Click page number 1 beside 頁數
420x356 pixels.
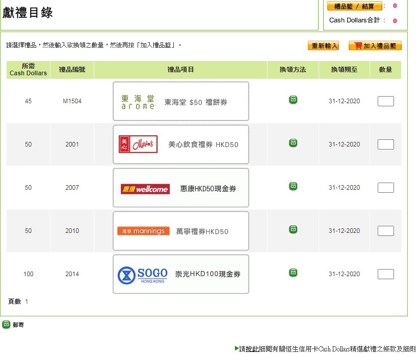(x=27, y=302)
